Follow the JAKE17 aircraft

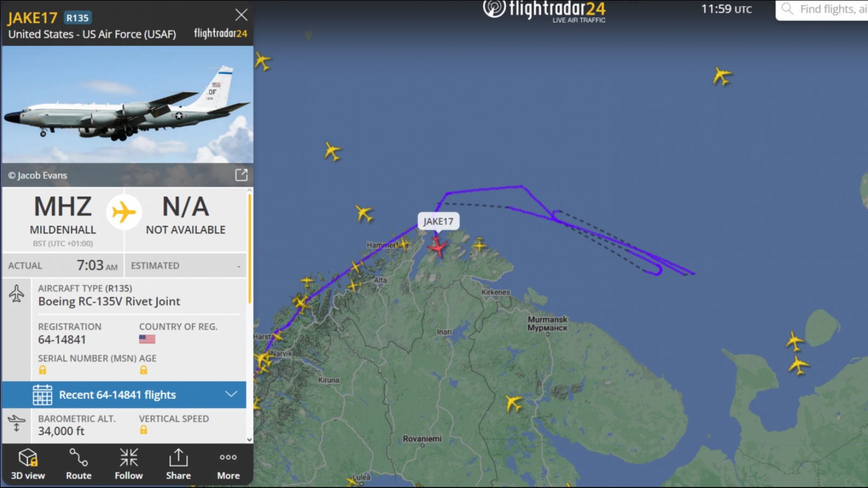[x=129, y=464]
